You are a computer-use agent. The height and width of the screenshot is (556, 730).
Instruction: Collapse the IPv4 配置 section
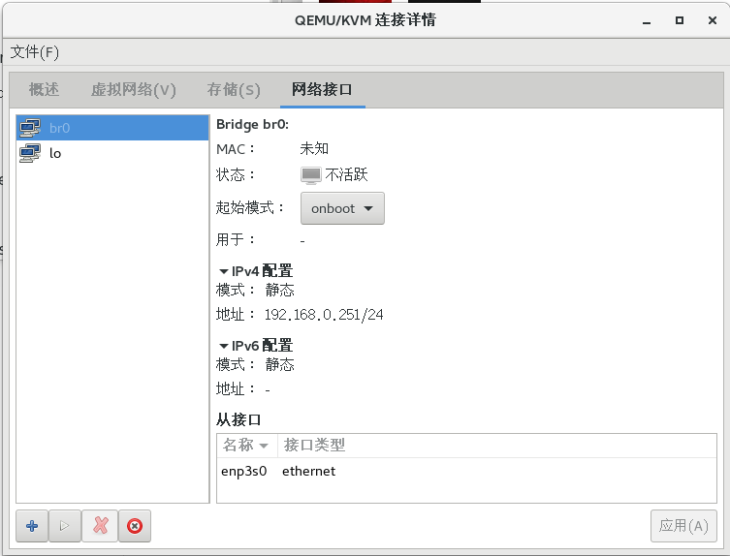(224, 271)
